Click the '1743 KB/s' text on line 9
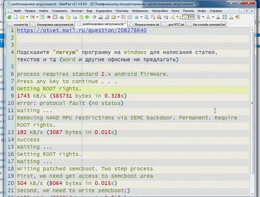260x197 pixels. [x=32, y=96]
